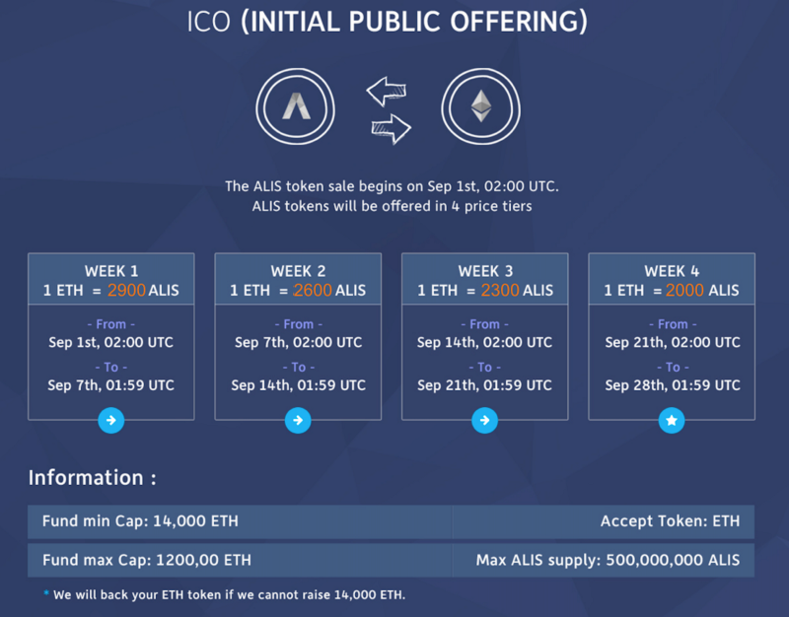Click the Accept Token: ETH cell

pyautogui.click(x=604, y=521)
